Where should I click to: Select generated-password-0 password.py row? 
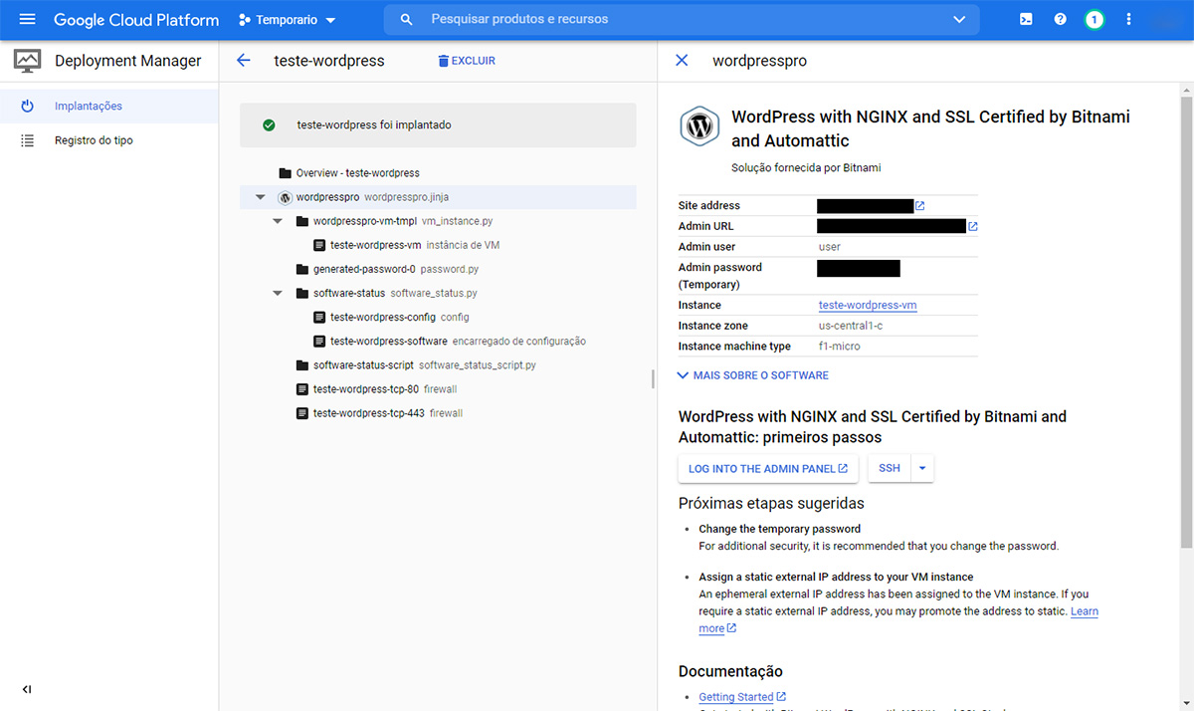[438, 269]
